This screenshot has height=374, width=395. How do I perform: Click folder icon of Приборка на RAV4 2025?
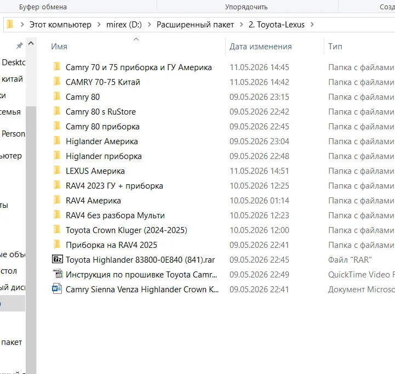(57, 245)
